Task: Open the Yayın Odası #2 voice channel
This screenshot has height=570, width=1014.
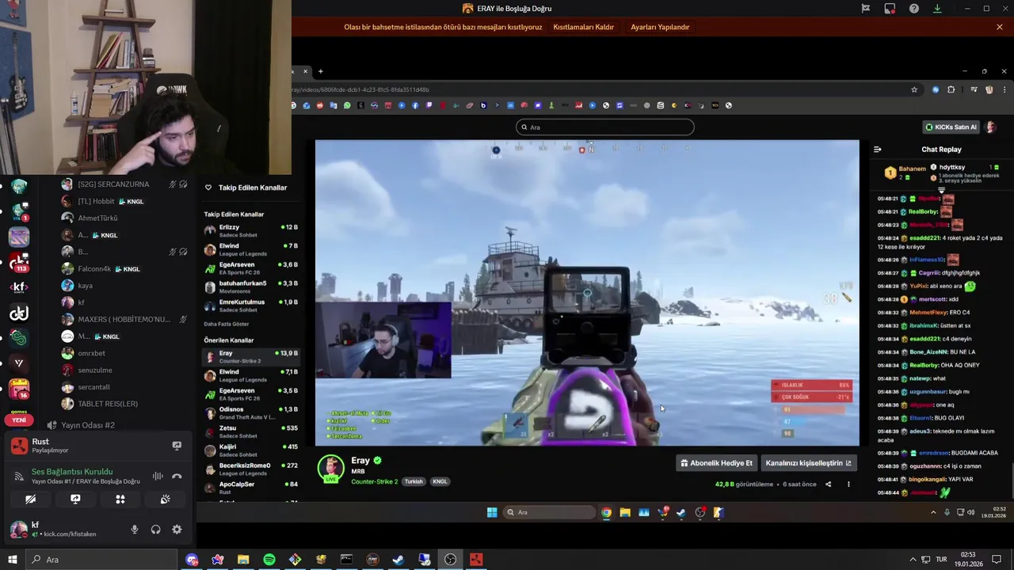Action: point(88,425)
